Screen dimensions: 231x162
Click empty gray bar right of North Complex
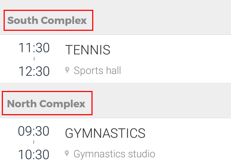tap(162, 103)
